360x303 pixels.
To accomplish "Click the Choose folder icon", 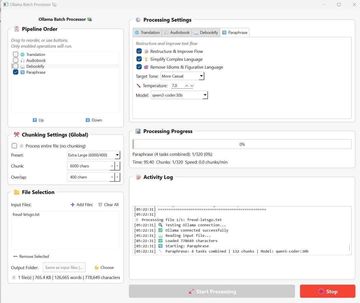I will pos(97,268).
